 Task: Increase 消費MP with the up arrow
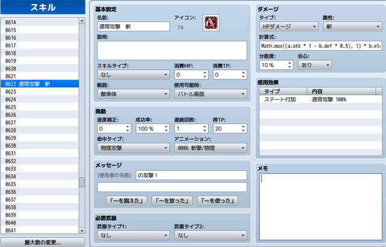tap(205, 73)
